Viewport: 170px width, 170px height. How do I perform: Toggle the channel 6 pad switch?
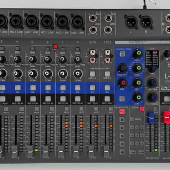coord(48,49)
